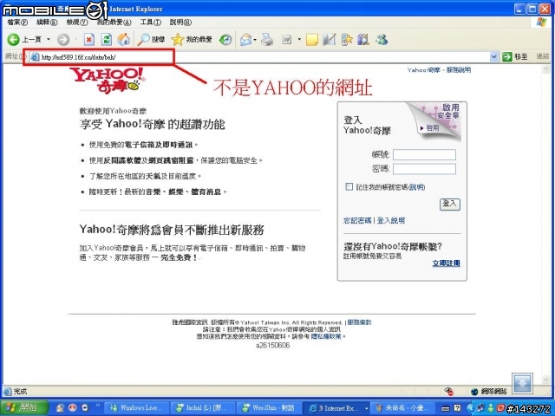
Task: Click the page icon in the address bar
Action: click(35, 57)
